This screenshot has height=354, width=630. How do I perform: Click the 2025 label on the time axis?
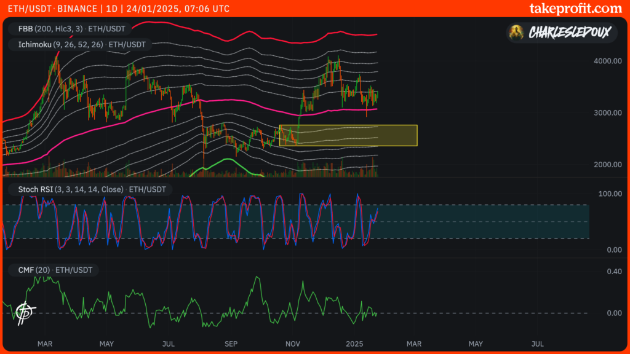355,344
